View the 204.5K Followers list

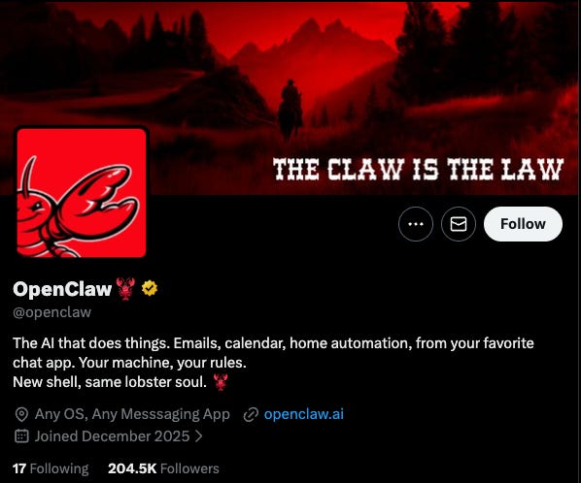[163, 468]
